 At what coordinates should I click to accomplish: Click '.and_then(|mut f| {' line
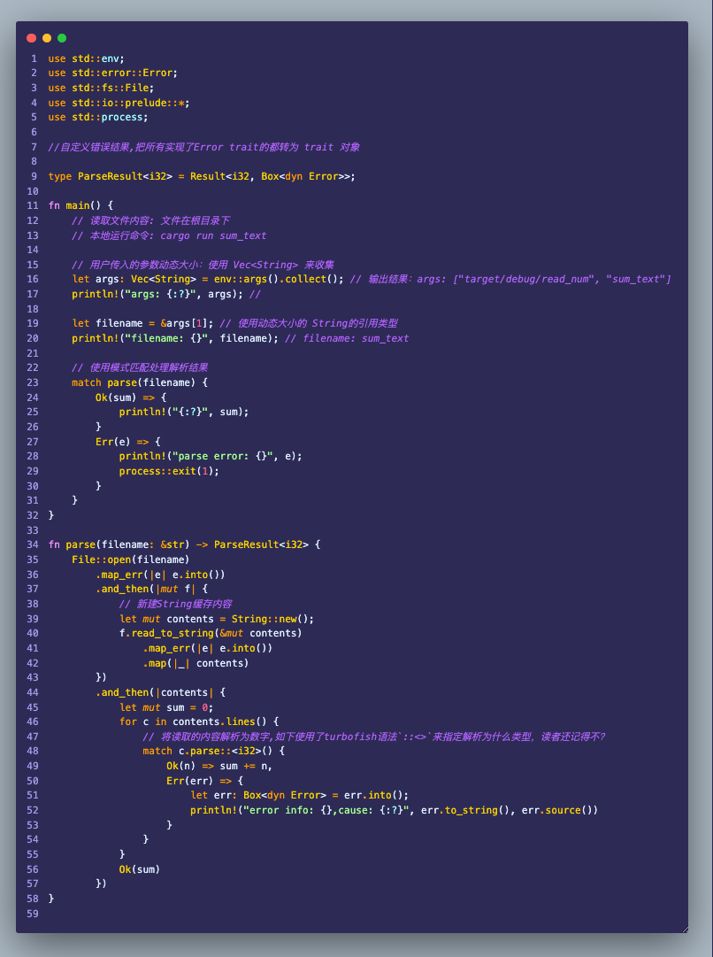click(x=151, y=589)
